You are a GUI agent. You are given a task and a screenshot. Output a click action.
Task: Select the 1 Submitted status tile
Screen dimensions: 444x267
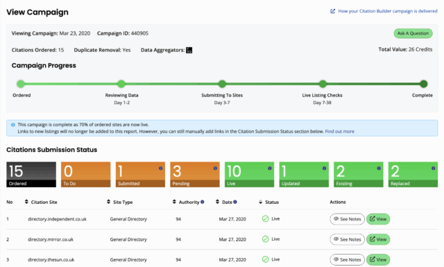point(140,174)
